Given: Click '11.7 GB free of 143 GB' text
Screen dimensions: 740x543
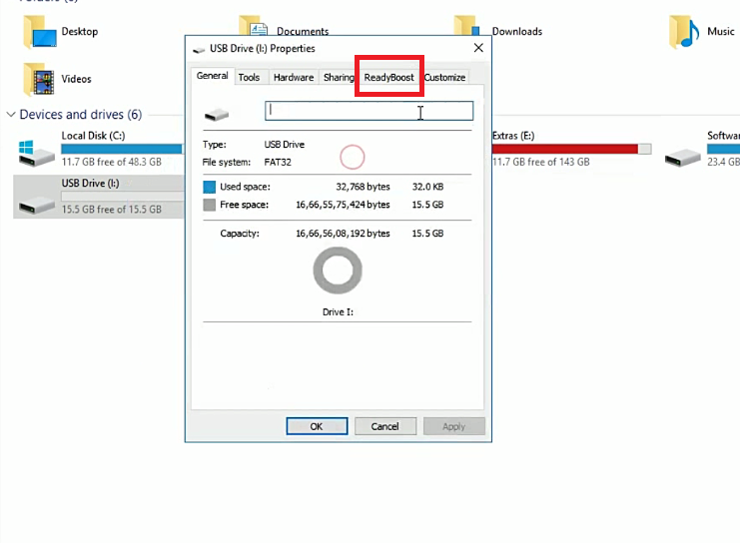Looking at the screenshot, I should [x=541, y=162].
